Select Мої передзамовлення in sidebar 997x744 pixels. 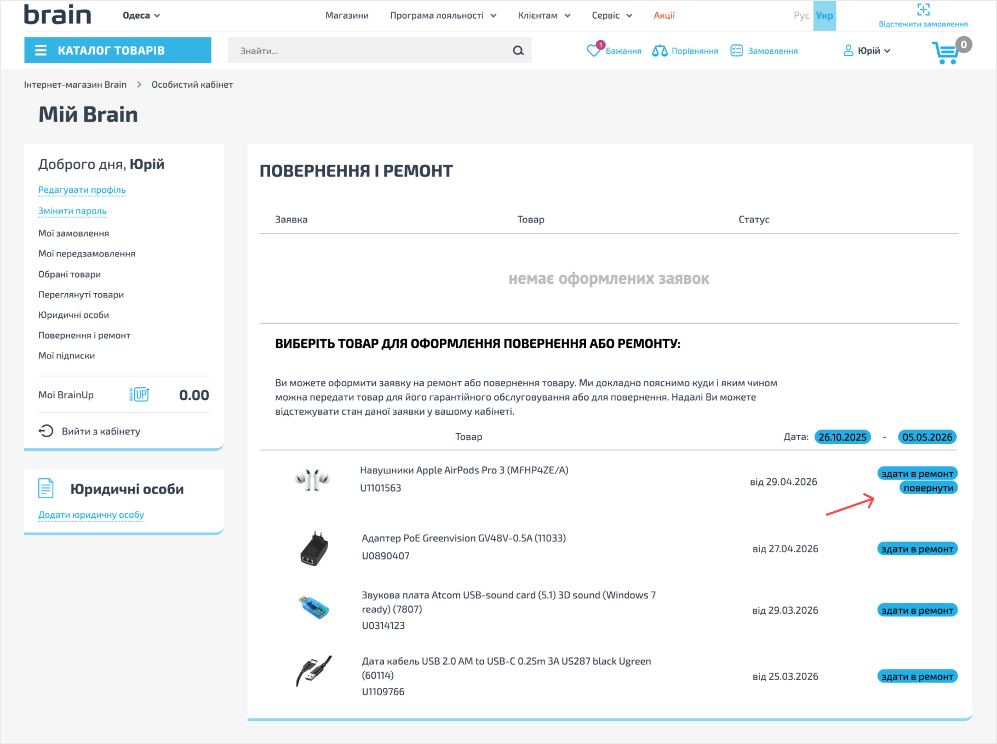(87, 254)
